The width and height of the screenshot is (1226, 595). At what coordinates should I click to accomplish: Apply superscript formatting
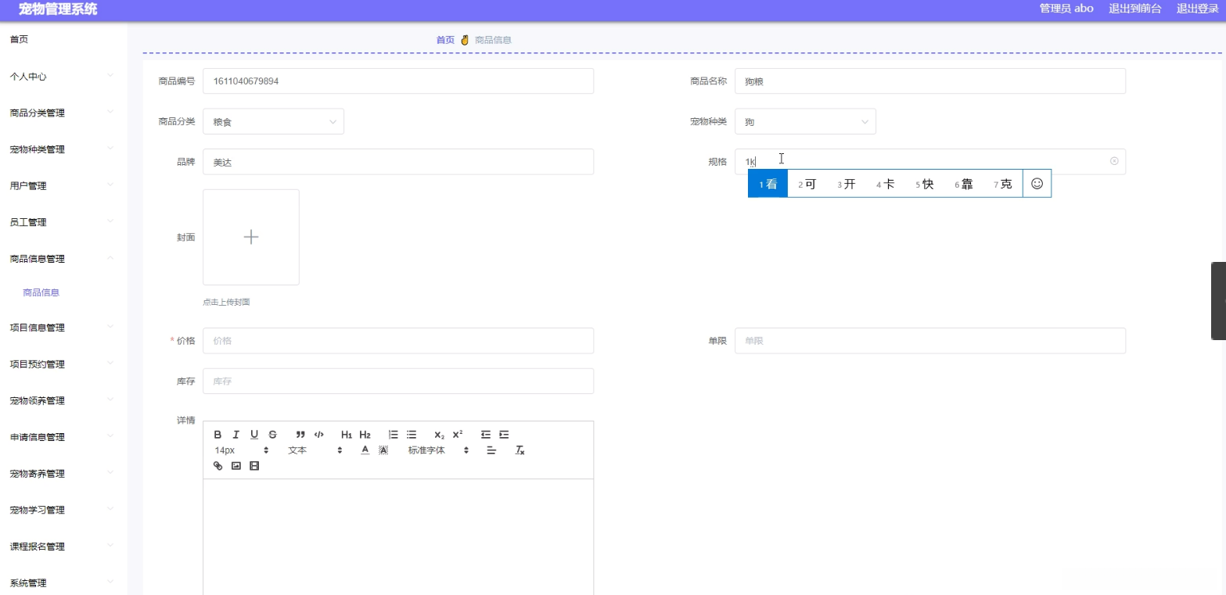(x=458, y=435)
